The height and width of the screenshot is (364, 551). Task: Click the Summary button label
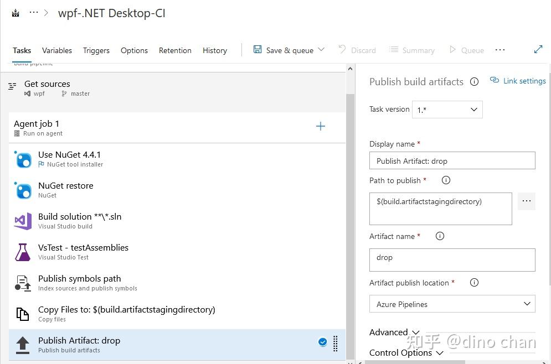coord(419,50)
